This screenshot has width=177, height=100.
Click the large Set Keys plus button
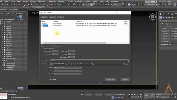pyautogui.click(x=146, y=96)
